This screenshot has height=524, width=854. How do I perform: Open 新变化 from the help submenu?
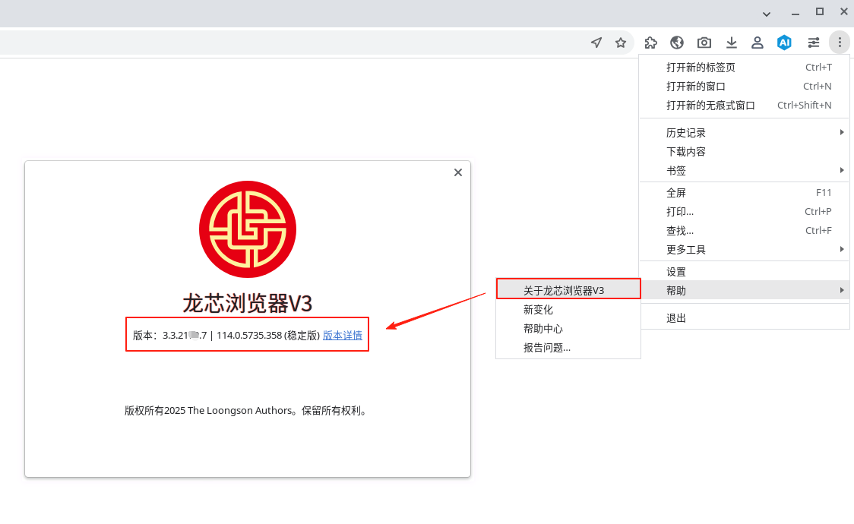click(568, 310)
